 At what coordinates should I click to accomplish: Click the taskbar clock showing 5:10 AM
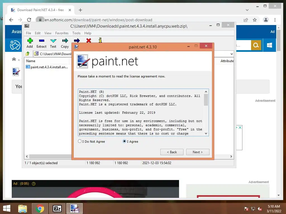pos(274,209)
